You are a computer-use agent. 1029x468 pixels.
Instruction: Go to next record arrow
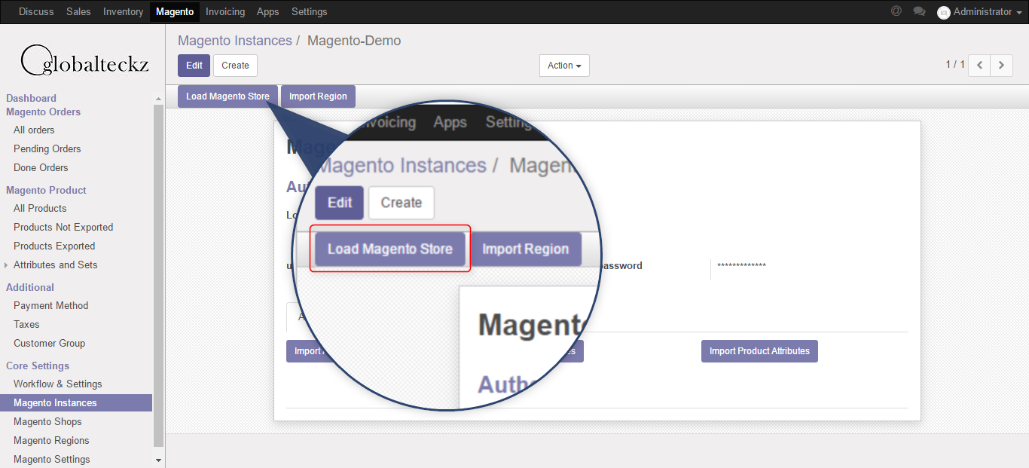pyautogui.click(x=1001, y=66)
